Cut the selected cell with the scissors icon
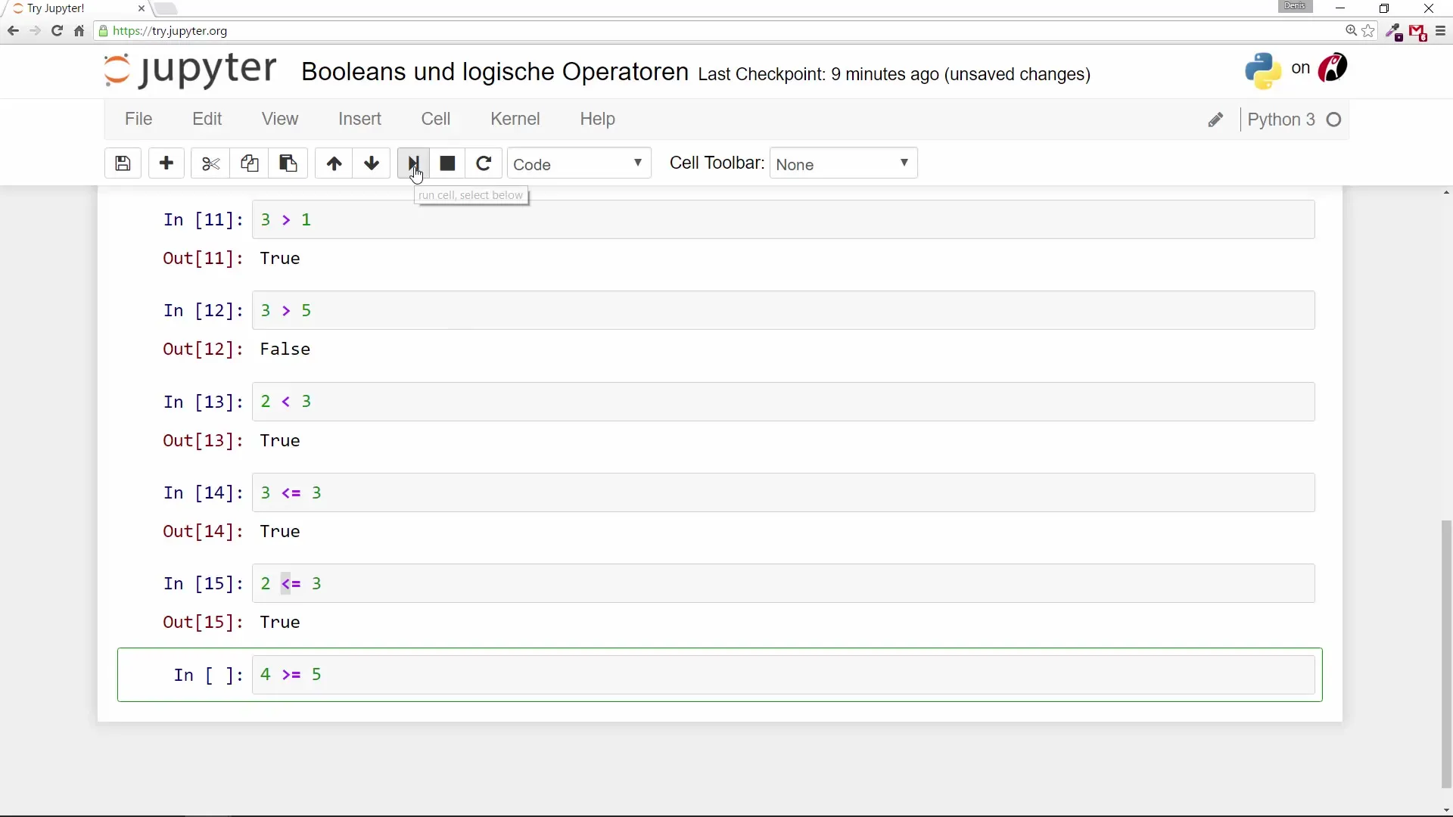 click(x=210, y=163)
